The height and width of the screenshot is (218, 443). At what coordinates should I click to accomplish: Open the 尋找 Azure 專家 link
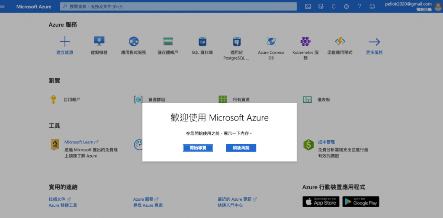click(x=148, y=205)
